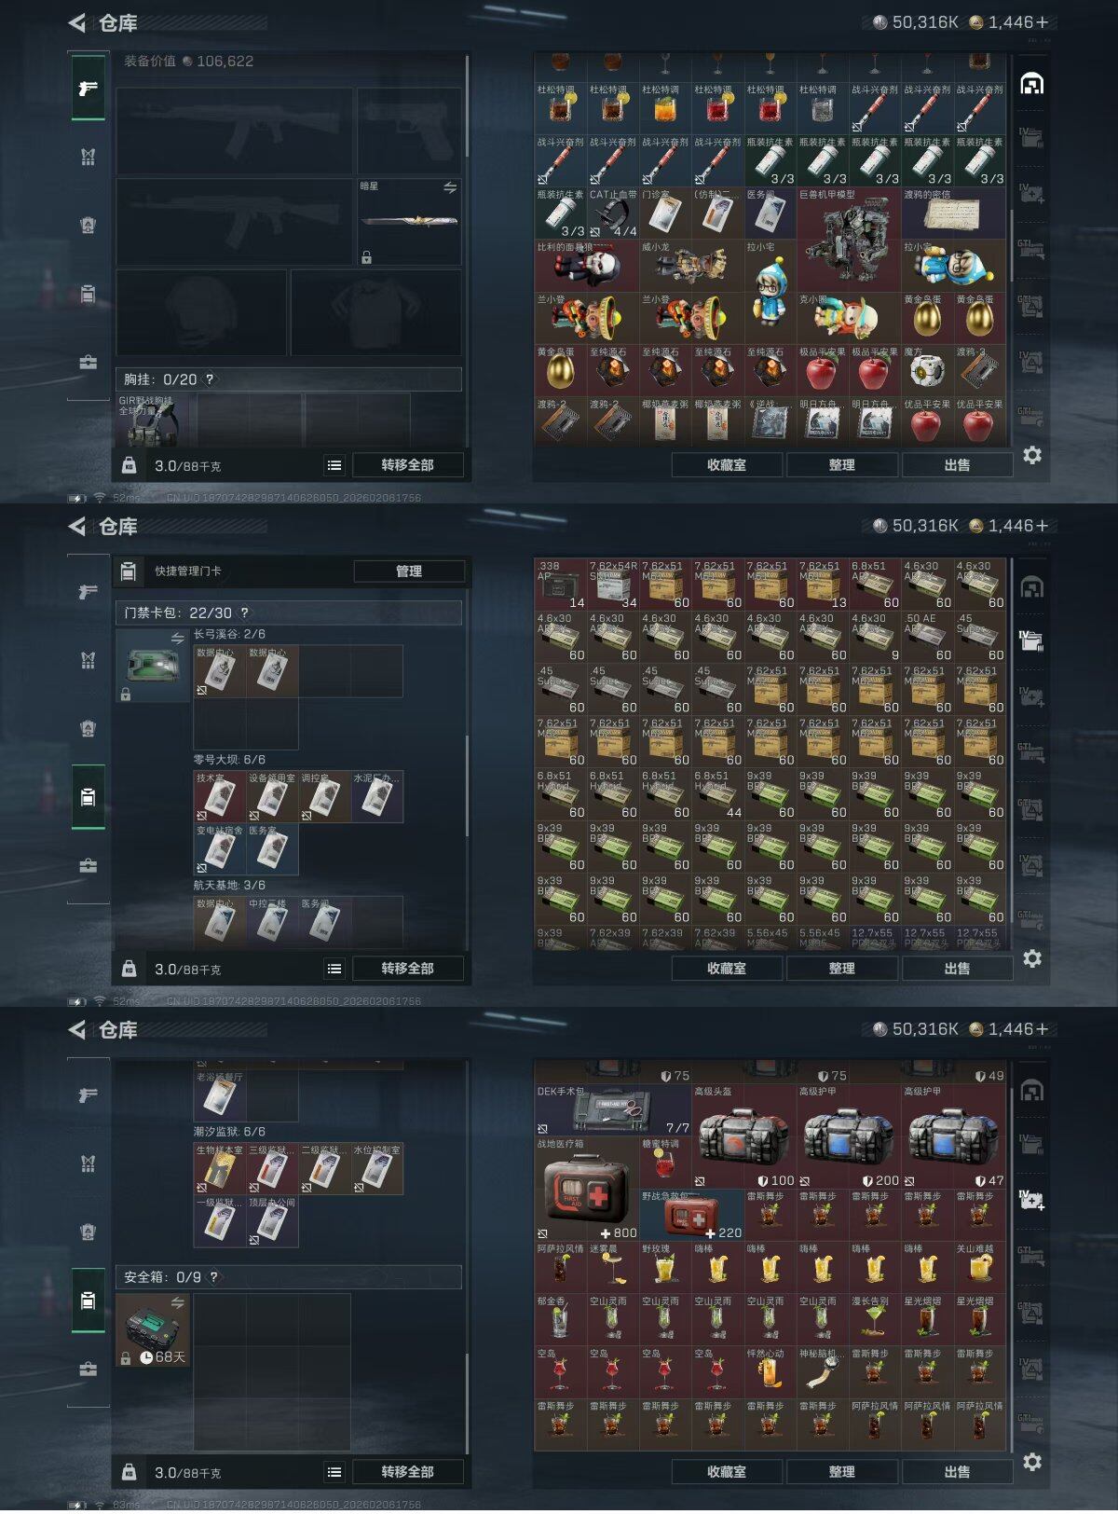This screenshot has height=1514, width=1118.
Task: Expand the 长弓溪谷: 2/6 keycard section
Action: (229, 634)
